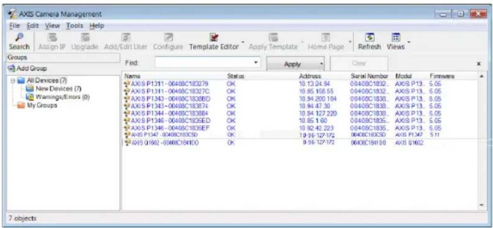Open the Template Editor dropdown arrow
The image size is (493, 228).
[243, 42]
